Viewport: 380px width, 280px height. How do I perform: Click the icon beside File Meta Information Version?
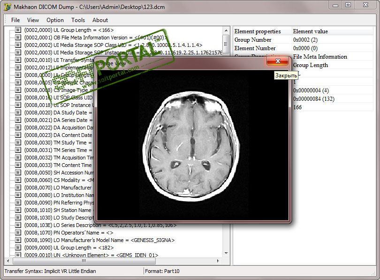(18, 38)
